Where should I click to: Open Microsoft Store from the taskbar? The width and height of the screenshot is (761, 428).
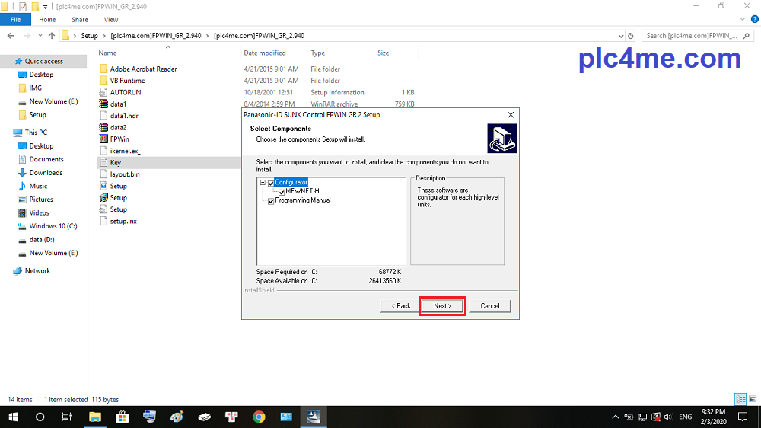click(x=122, y=417)
